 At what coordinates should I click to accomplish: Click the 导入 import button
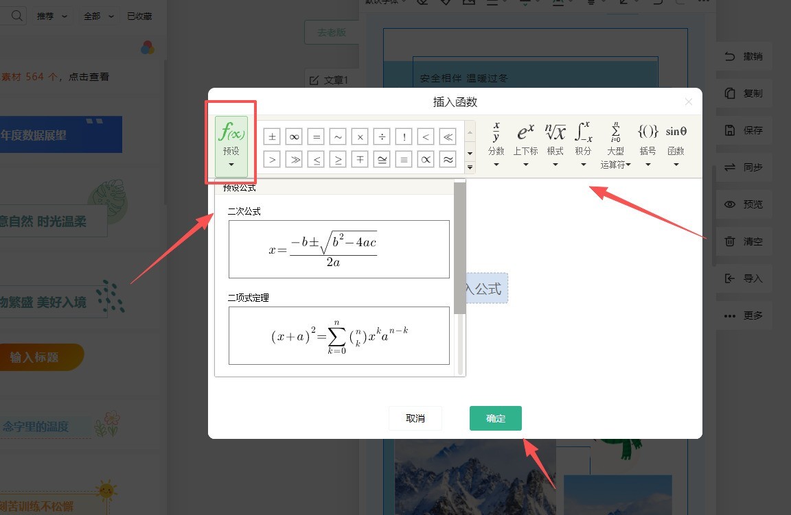click(744, 278)
